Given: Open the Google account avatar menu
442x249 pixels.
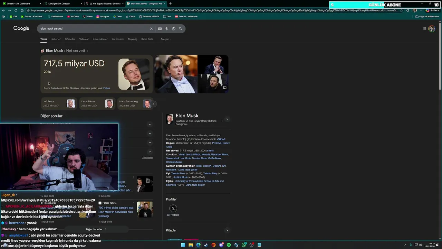Looking at the screenshot, I should tap(432, 29).
